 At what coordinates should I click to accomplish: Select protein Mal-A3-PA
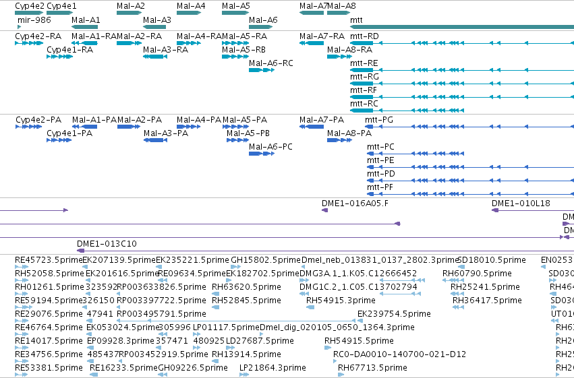click(x=156, y=140)
